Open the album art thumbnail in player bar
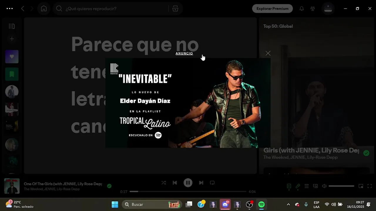Image resolution: width=376 pixels, height=211 pixels. click(12, 186)
